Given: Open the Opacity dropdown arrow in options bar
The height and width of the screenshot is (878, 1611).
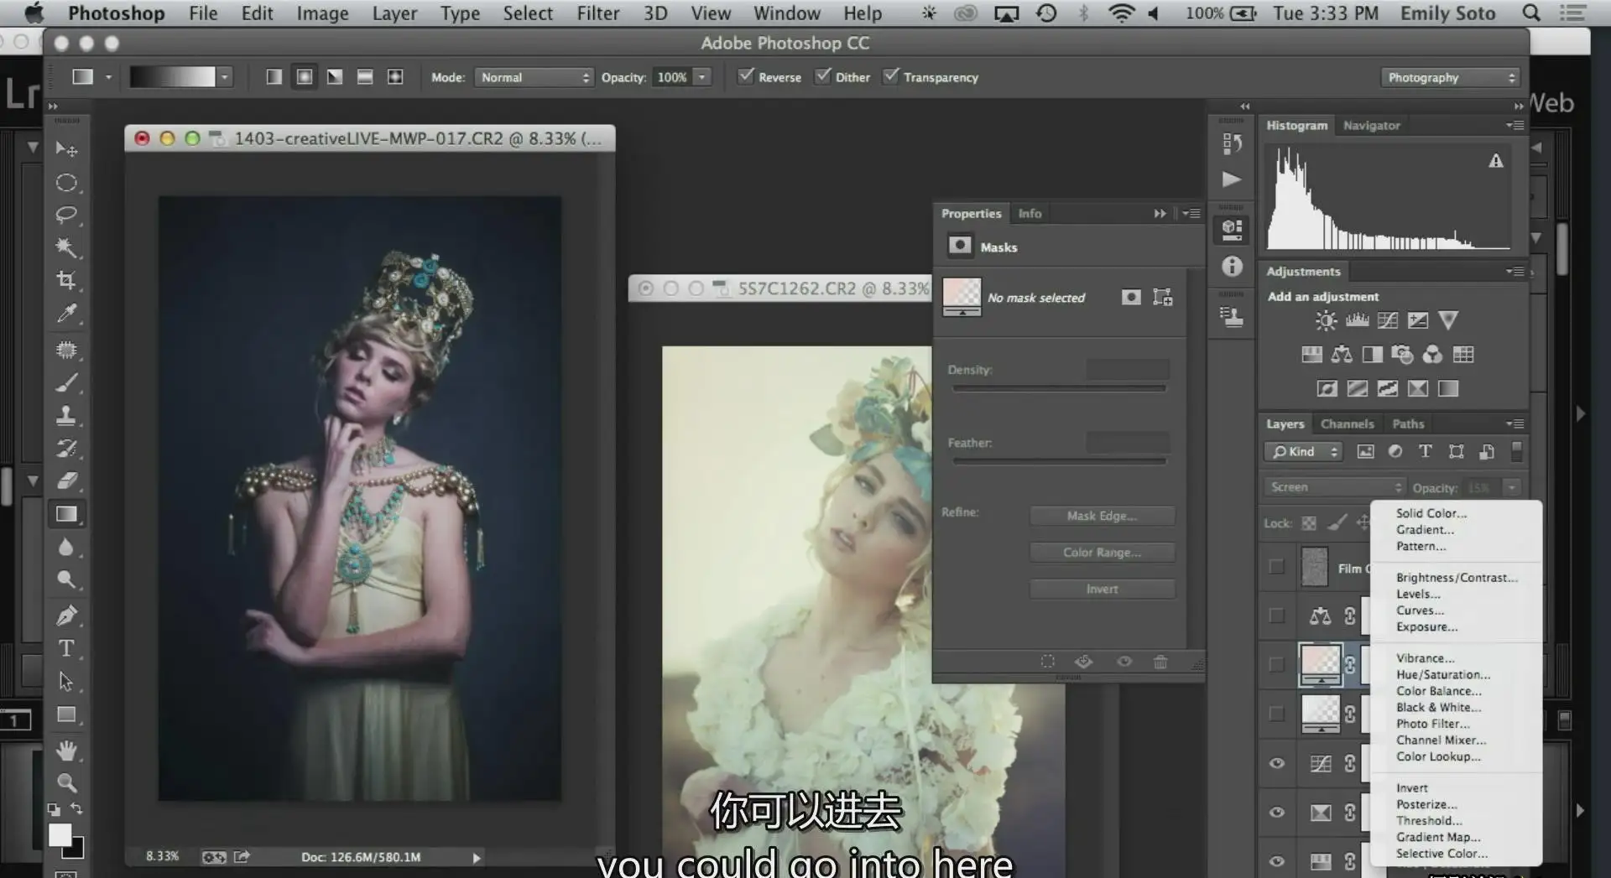Looking at the screenshot, I should click(x=702, y=77).
